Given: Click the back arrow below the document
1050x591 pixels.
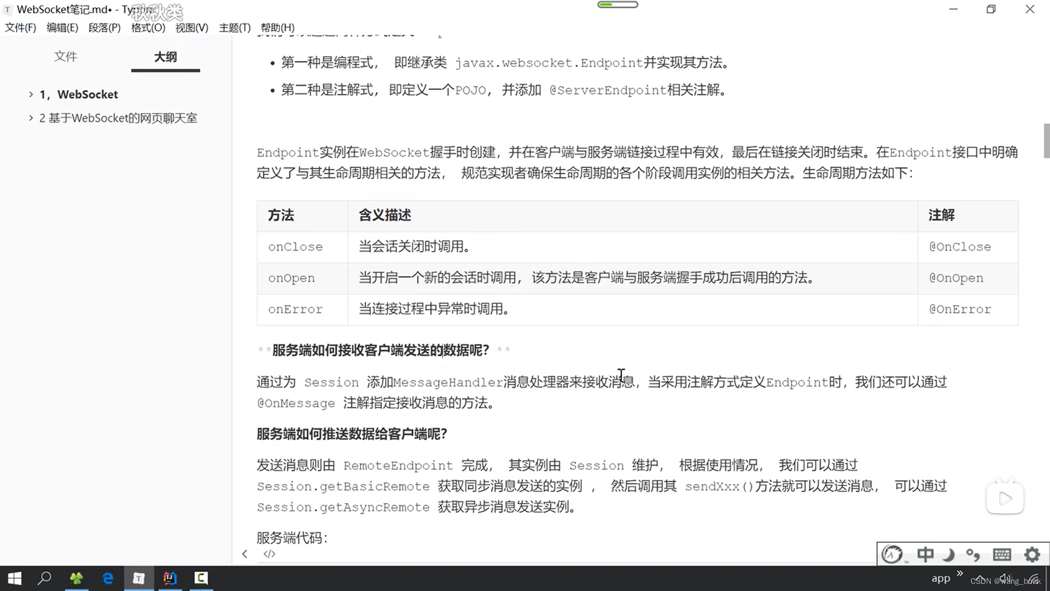Looking at the screenshot, I should coord(244,554).
